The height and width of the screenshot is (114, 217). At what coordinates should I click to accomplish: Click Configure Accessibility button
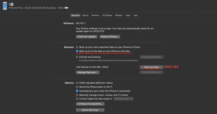coord(90,104)
